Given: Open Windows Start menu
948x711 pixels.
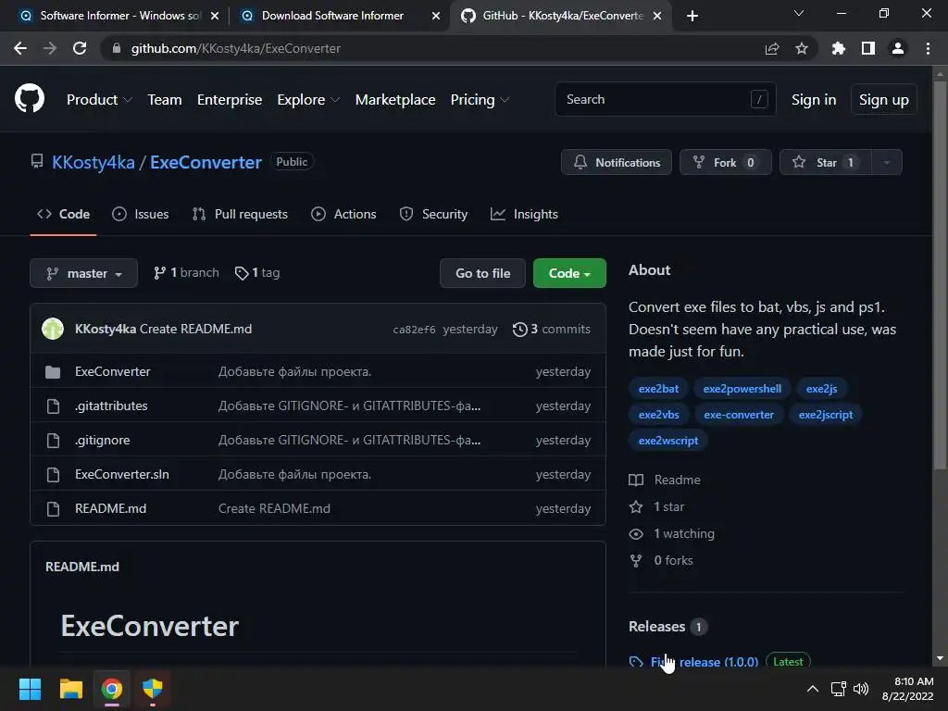Looking at the screenshot, I should point(30,689).
